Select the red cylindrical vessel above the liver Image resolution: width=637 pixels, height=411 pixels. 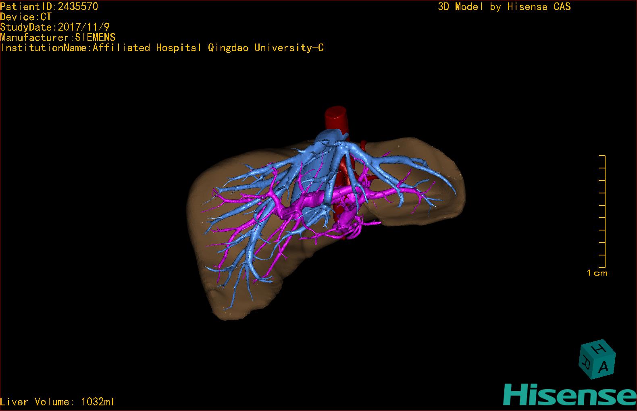pyautogui.click(x=336, y=118)
